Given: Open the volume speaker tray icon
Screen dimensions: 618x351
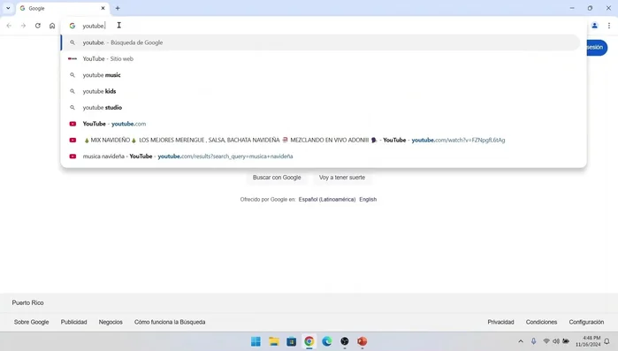Looking at the screenshot, I should 556,341.
